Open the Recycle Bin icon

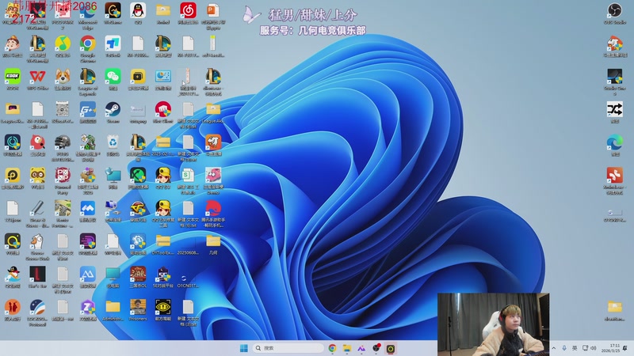click(113, 142)
